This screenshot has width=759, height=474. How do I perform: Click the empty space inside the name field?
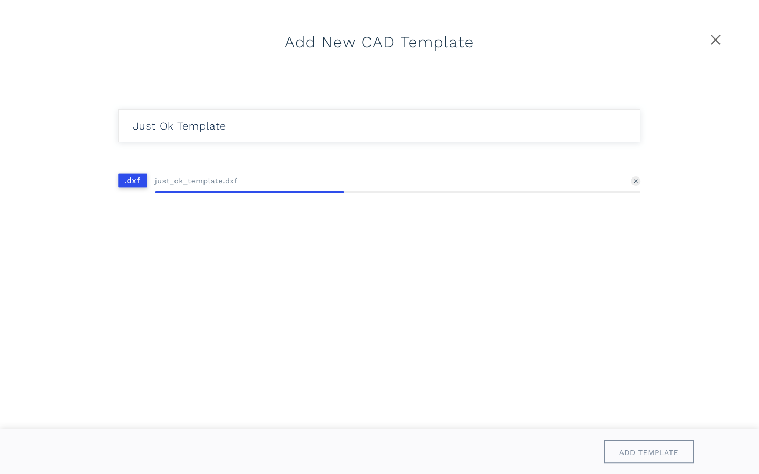(x=432, y=126)
